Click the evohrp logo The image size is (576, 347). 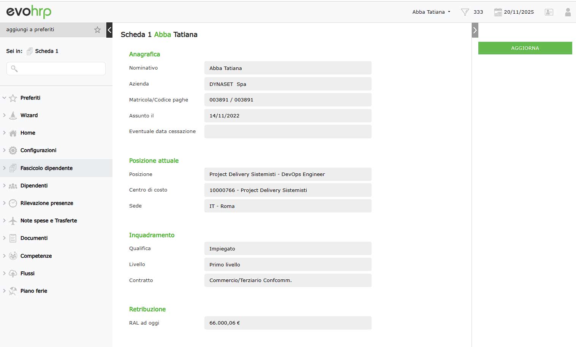(x=29, y=12)
